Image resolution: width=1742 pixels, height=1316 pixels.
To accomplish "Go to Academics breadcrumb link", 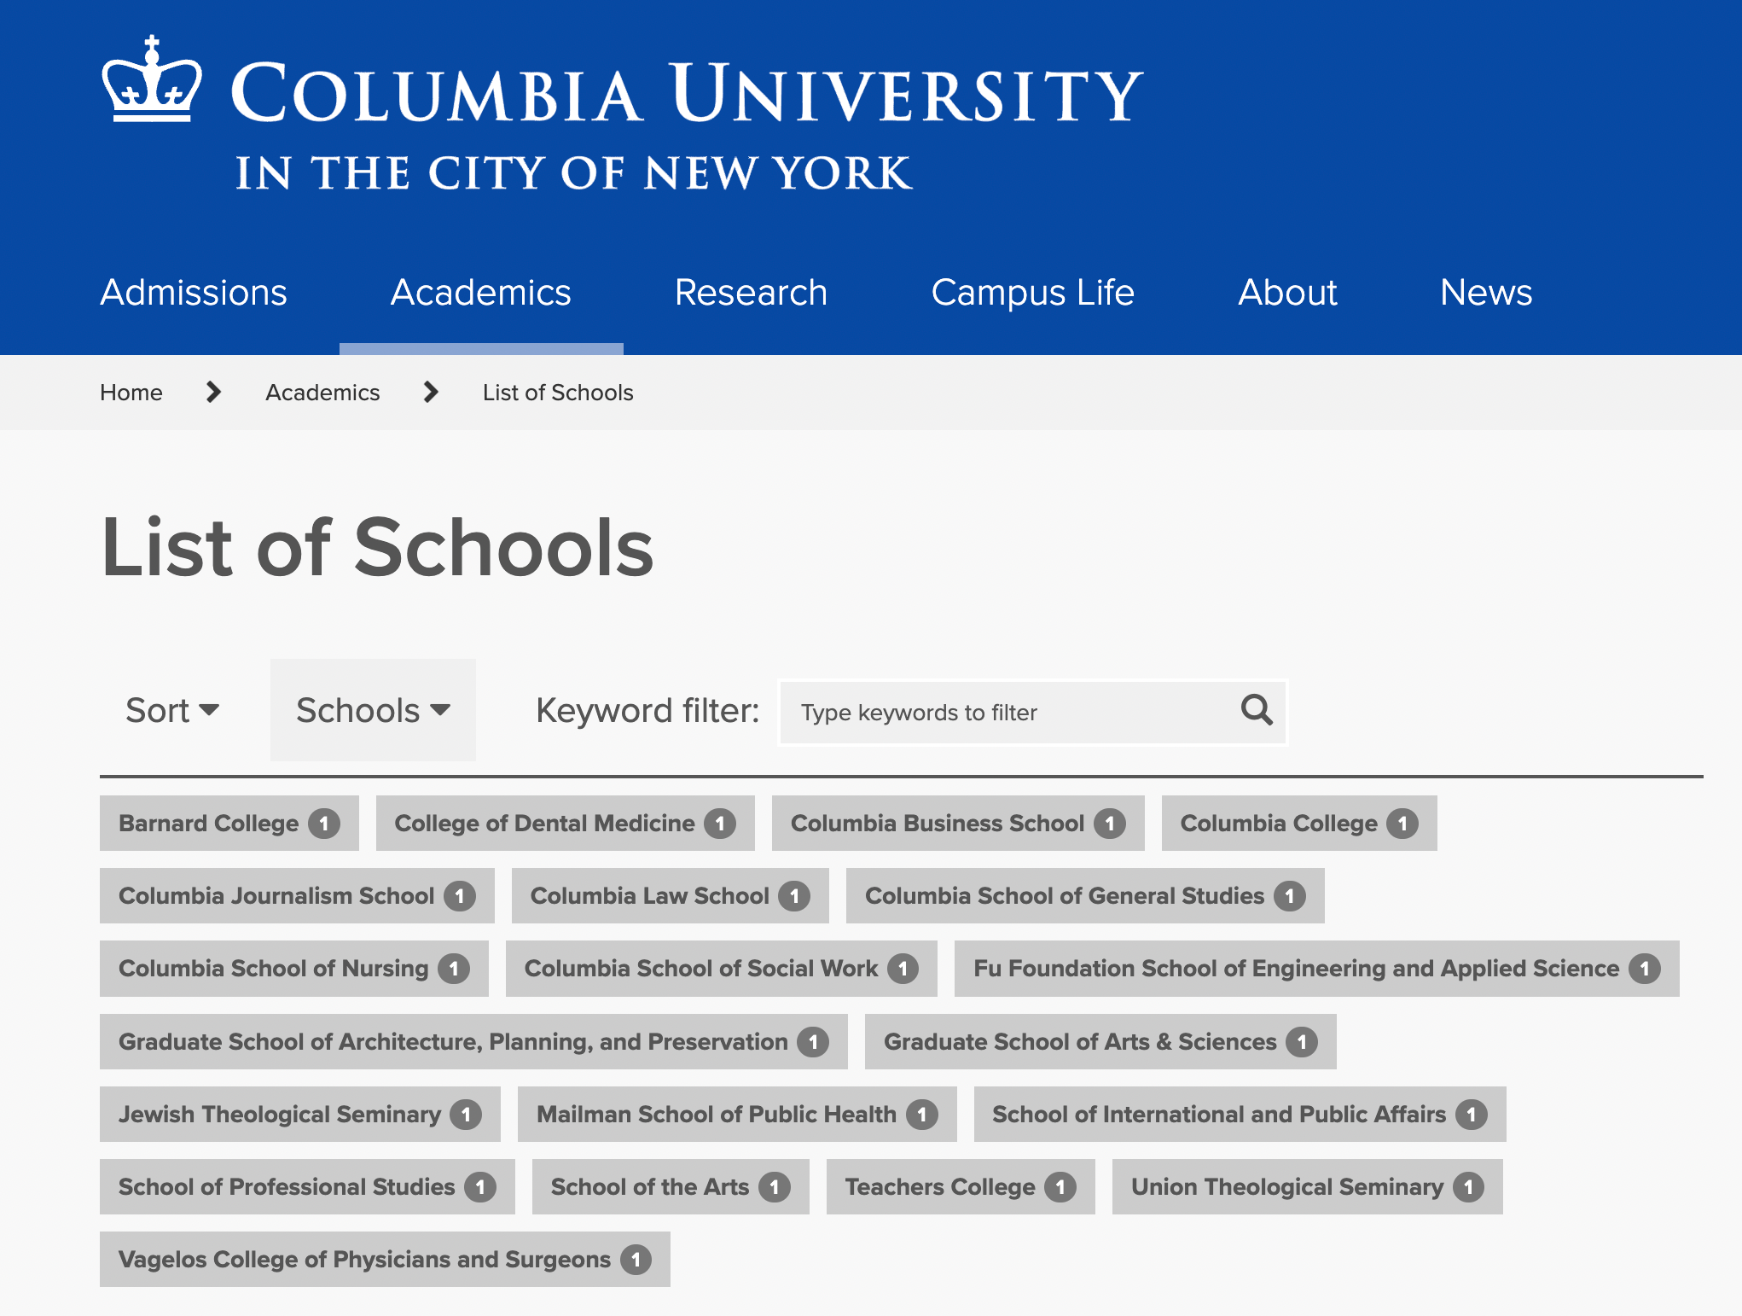I will click(322, 393).
